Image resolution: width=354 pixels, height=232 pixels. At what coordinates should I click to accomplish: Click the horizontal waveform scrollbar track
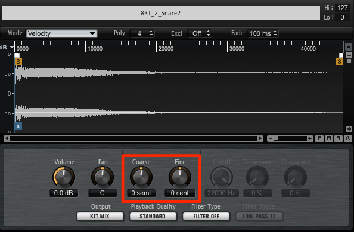(133, 138)
